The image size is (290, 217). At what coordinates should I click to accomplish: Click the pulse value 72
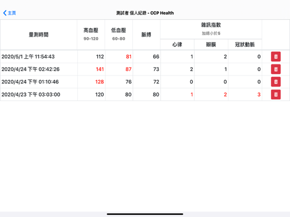pos(156,82)
